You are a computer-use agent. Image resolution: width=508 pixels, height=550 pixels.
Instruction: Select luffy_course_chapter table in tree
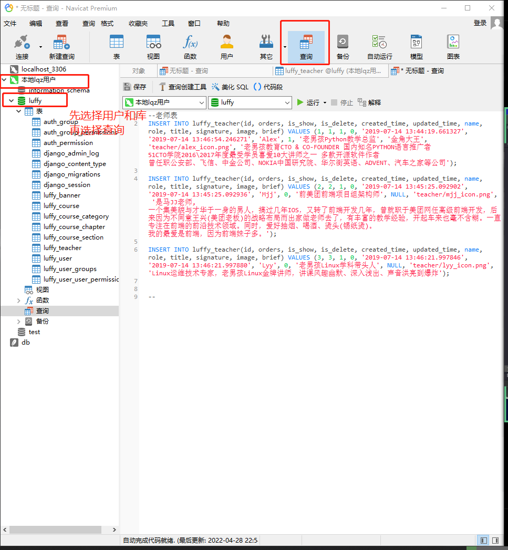click(74, 227)
